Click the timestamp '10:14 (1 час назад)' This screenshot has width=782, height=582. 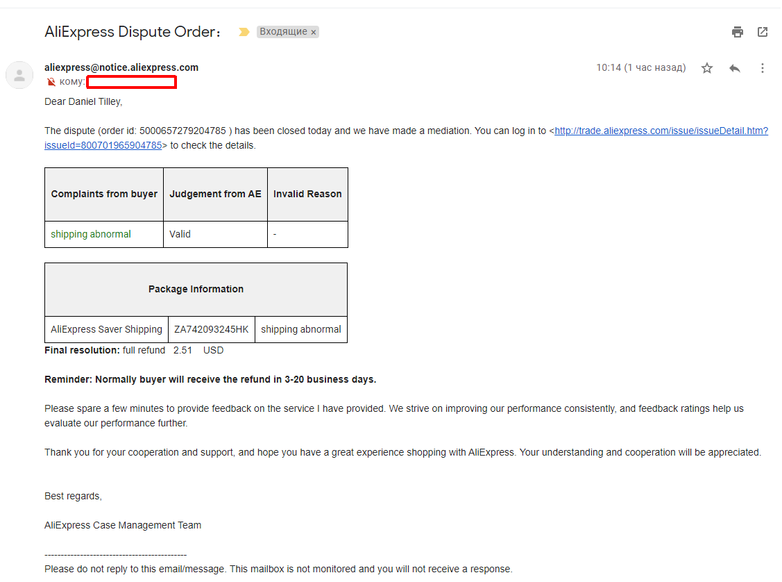click(x=641, y=67)
